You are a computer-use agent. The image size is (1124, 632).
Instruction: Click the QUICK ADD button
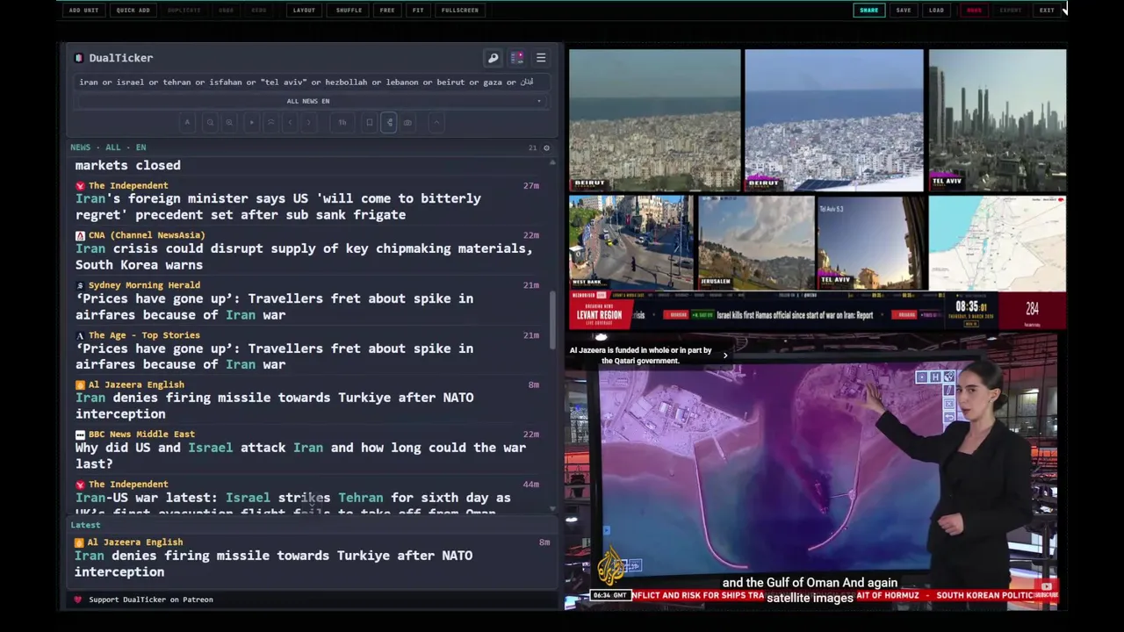[x=133, y=11]
